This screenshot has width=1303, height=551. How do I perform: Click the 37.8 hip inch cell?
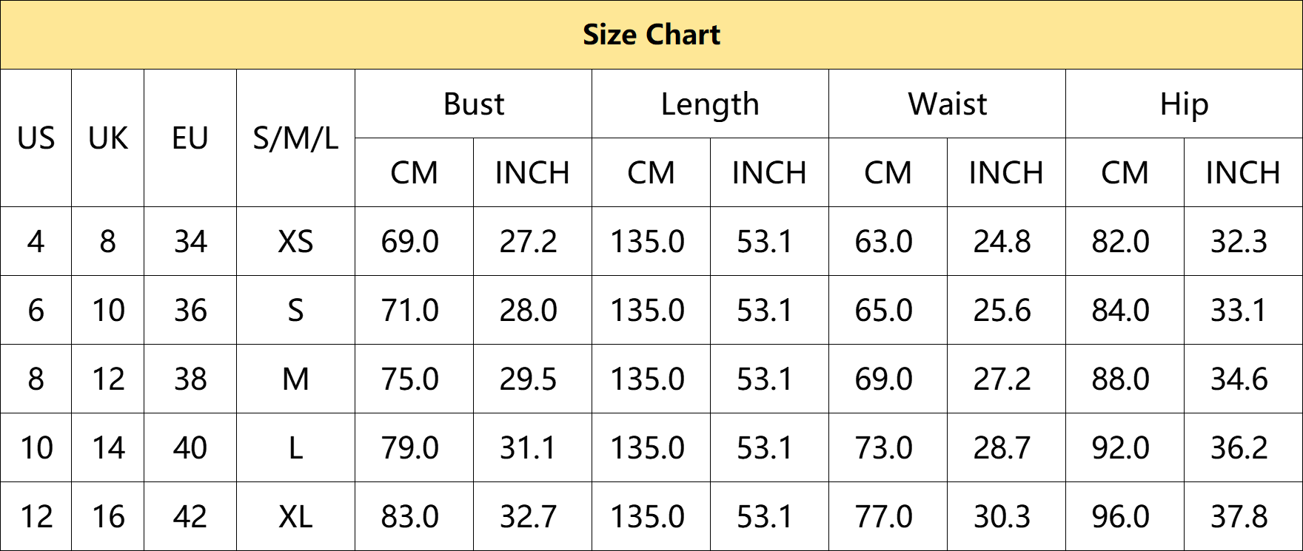pos(1239,517)
